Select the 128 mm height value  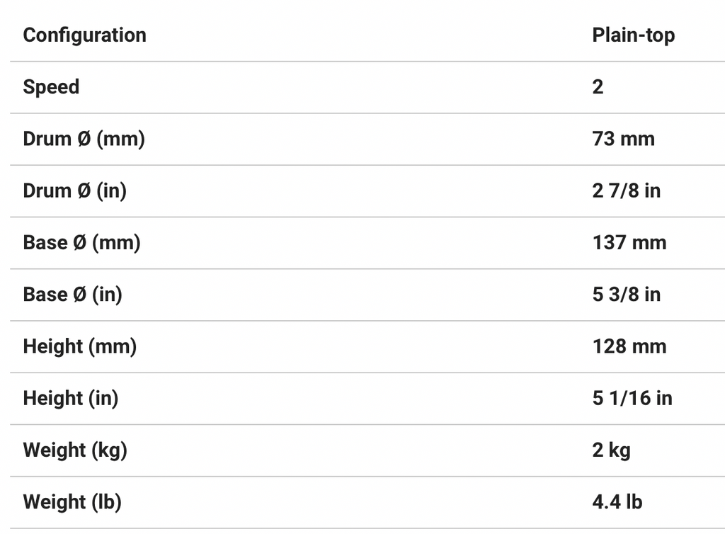(629, 346)
